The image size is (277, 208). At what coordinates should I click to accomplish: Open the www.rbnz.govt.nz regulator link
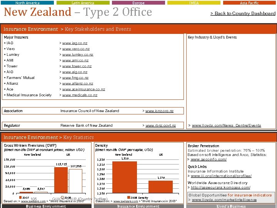160,126
